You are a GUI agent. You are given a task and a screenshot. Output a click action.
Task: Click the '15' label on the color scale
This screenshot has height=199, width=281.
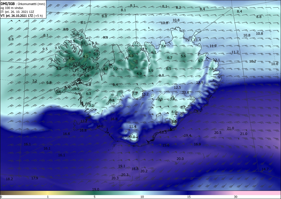[189, 197]
